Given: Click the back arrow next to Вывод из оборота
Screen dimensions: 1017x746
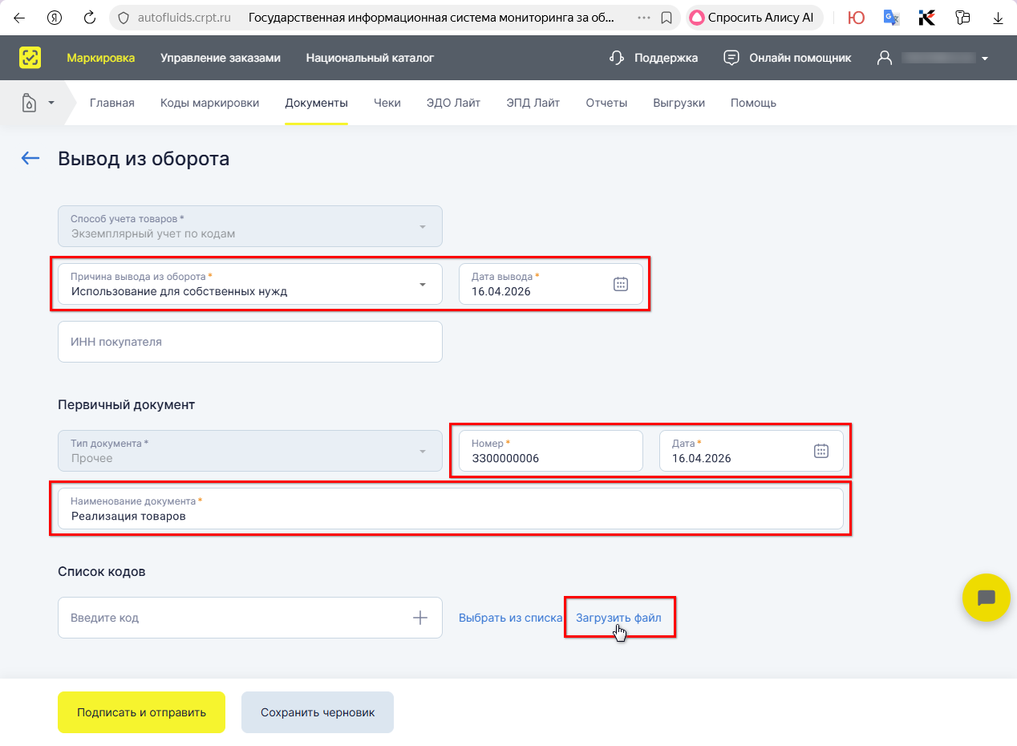Looking at the screenshot, I should pos(30,158).
